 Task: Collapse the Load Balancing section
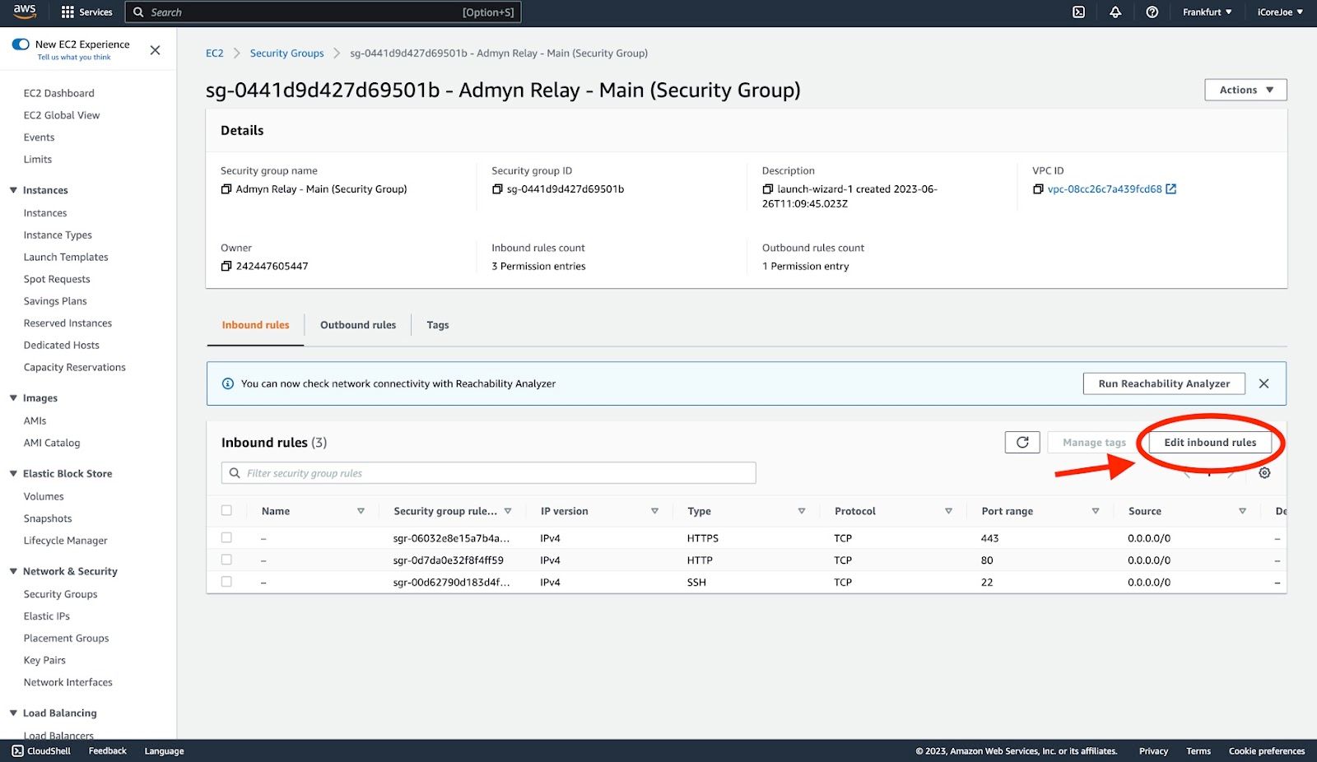click(x=13, y=713)
